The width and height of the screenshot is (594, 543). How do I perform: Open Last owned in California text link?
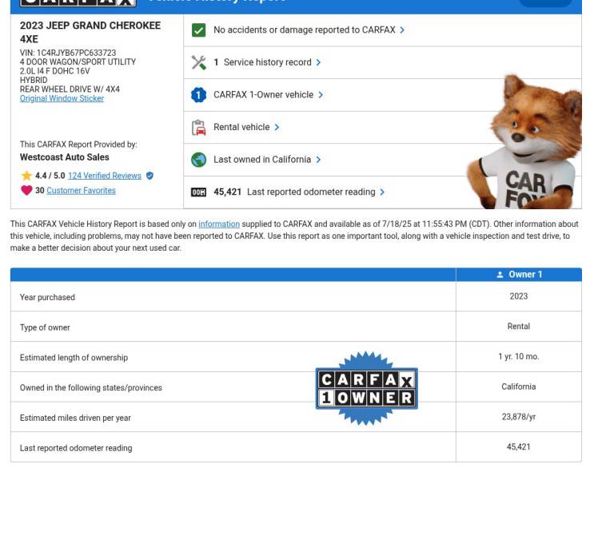(x=262, y=160)
